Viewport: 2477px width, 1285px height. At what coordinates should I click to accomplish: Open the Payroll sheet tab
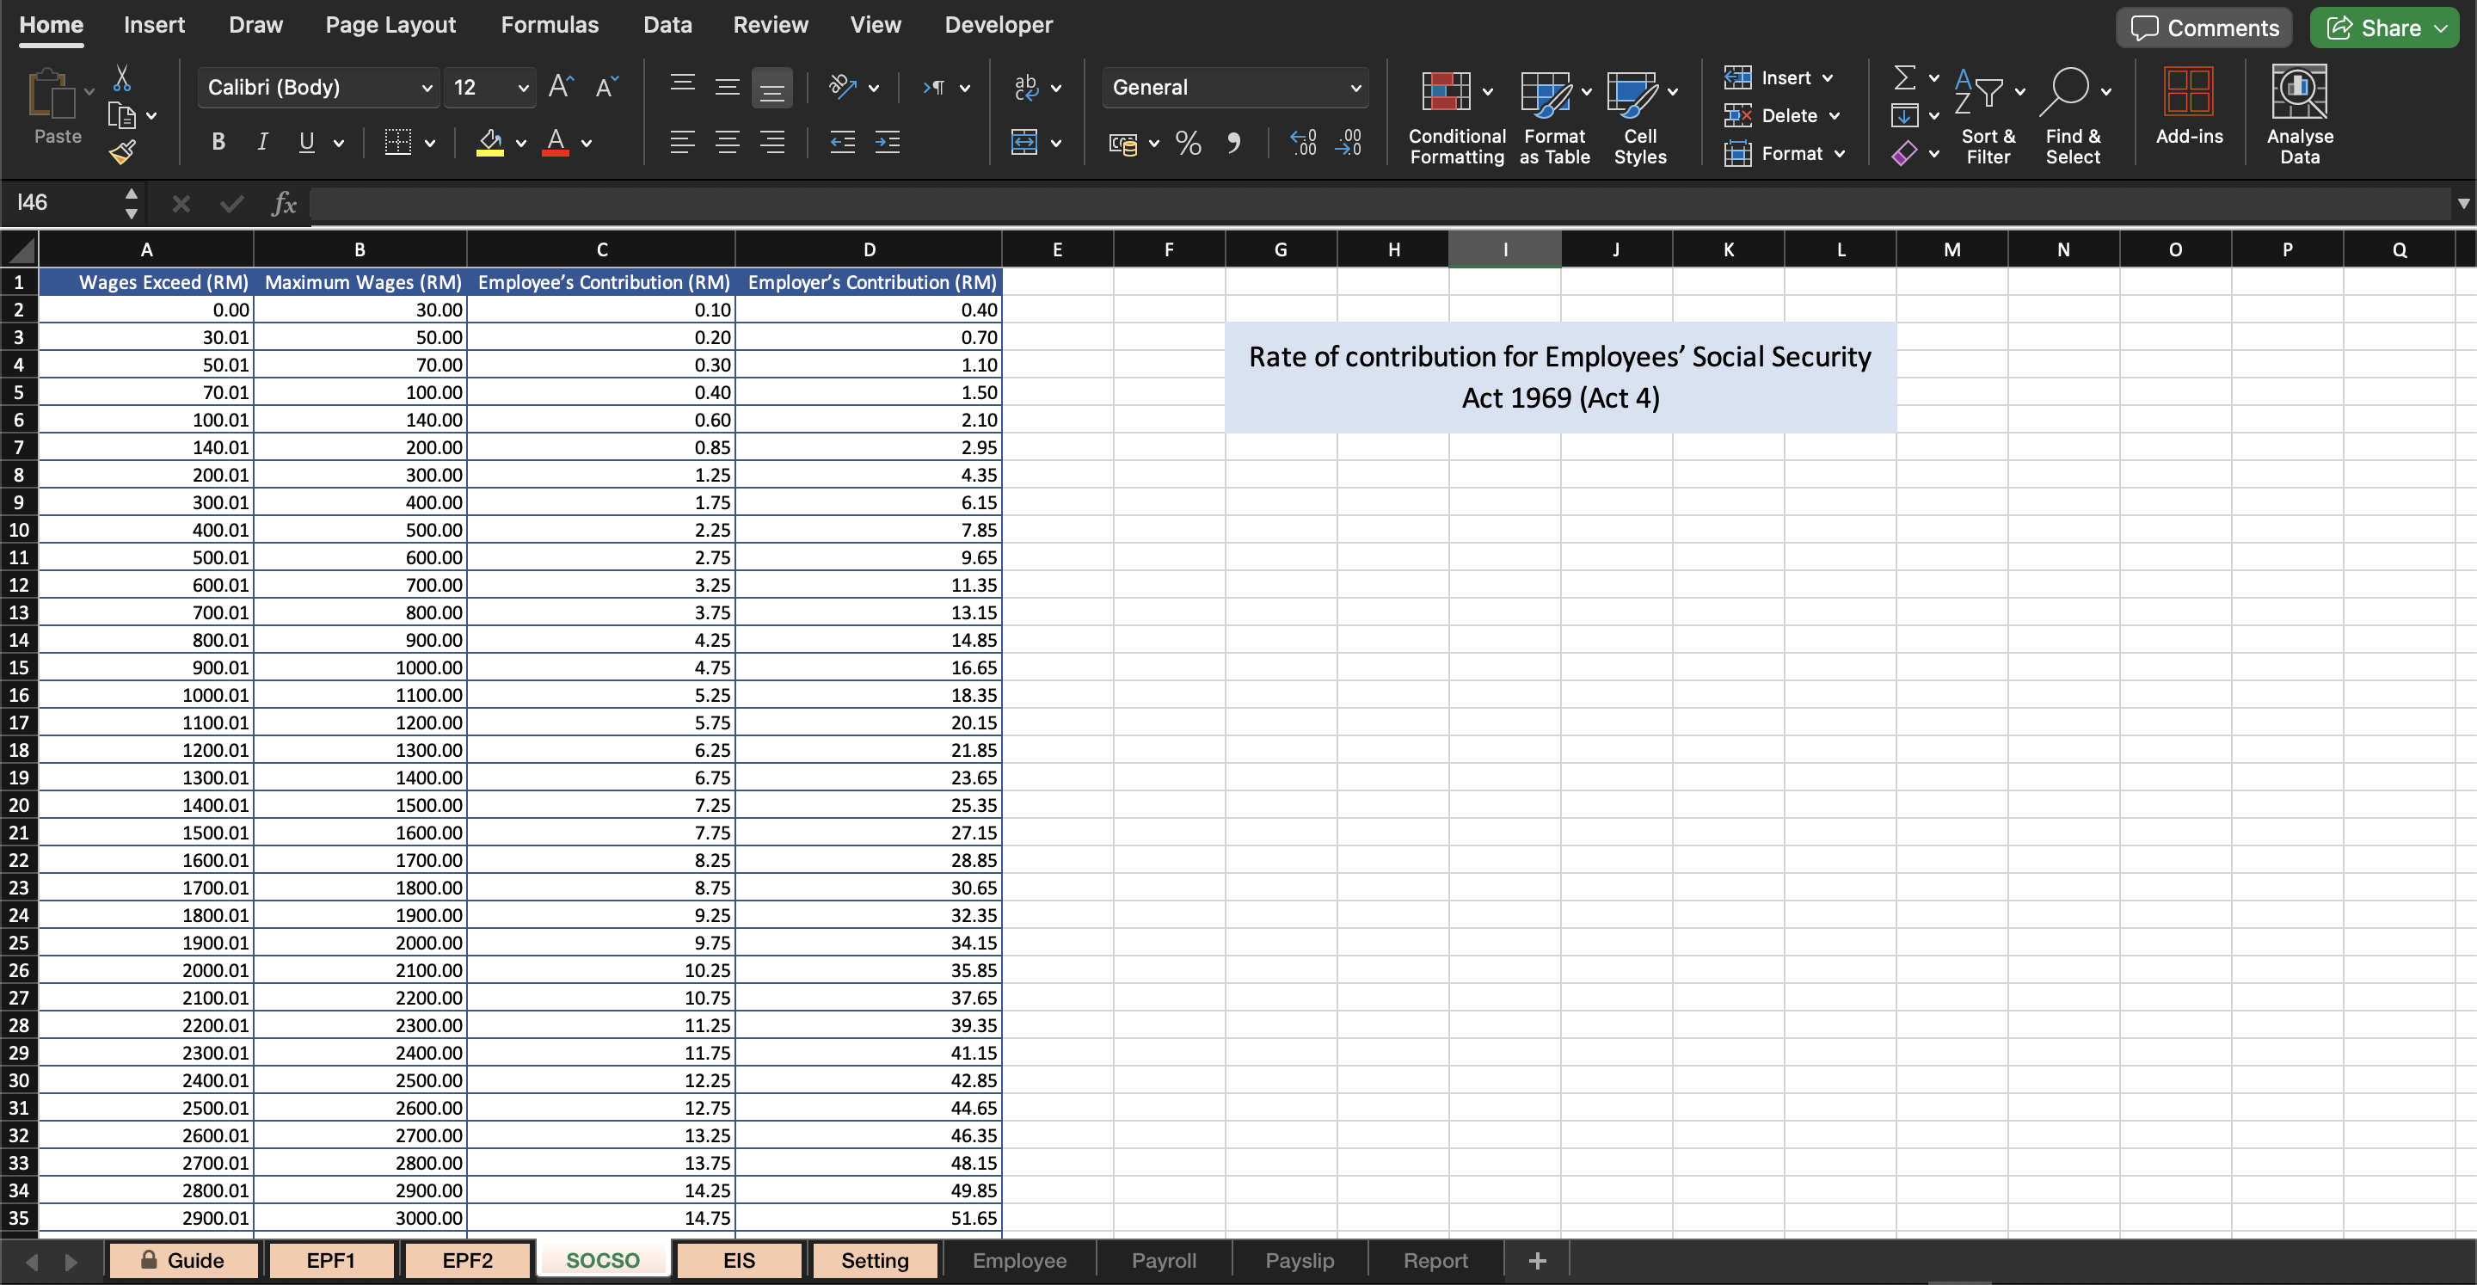[x=1164, y=1260]
